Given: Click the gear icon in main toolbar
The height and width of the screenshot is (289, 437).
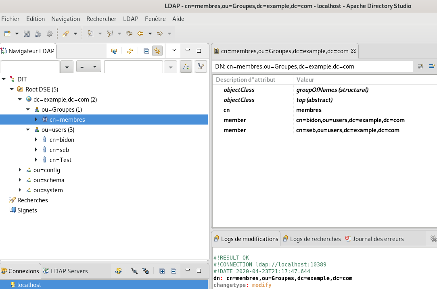Looking at the screenshot, I should 49,34.
